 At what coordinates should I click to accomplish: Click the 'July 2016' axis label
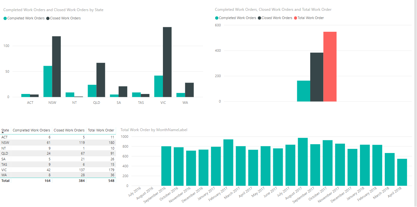point(135,193)
